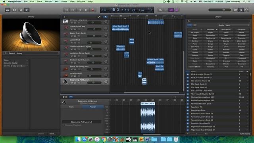Expand Electric Guitar and Bass category
This screenshot has width=254, height=143.
[x=27, y=66]
